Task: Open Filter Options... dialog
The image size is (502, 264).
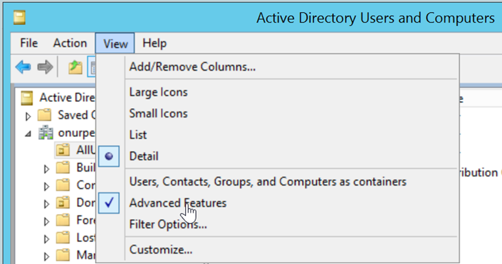Action: 277,224
